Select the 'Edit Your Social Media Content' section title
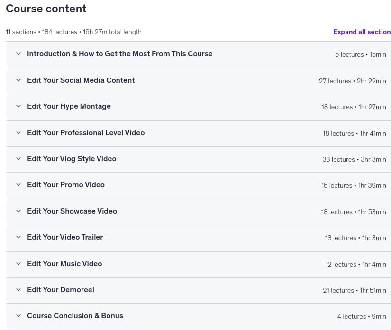391x330 pixels. point(81,80)
